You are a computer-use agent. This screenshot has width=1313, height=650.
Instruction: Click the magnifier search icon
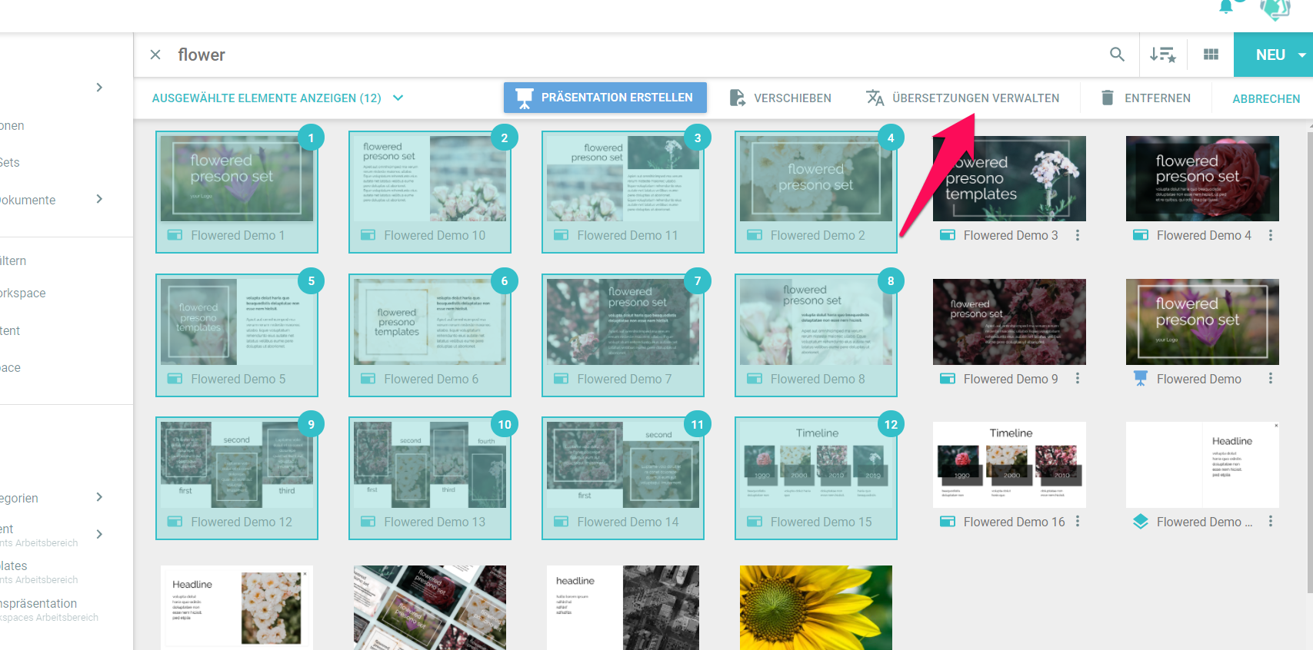click(x=1117, y=55)
